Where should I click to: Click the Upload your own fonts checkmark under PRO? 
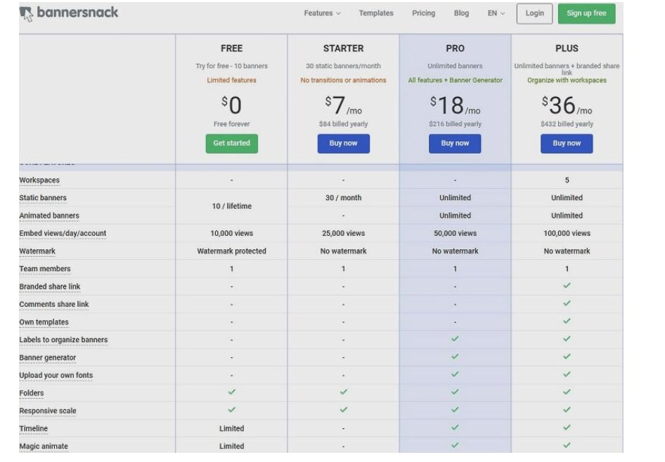(x=455, y=375)
